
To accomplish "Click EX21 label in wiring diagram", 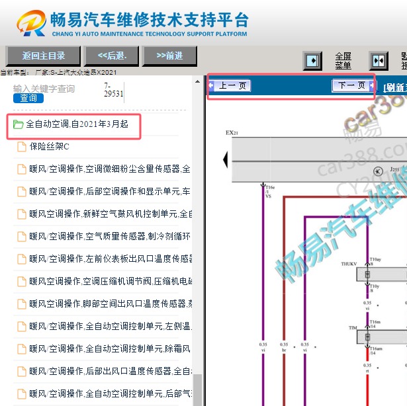I will click(232, 132).
